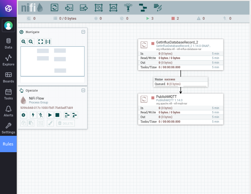Image resolution: width=251 pixels, height=194 pixels.
Task: Fit the flow to the screen
Action: (41, 42)
